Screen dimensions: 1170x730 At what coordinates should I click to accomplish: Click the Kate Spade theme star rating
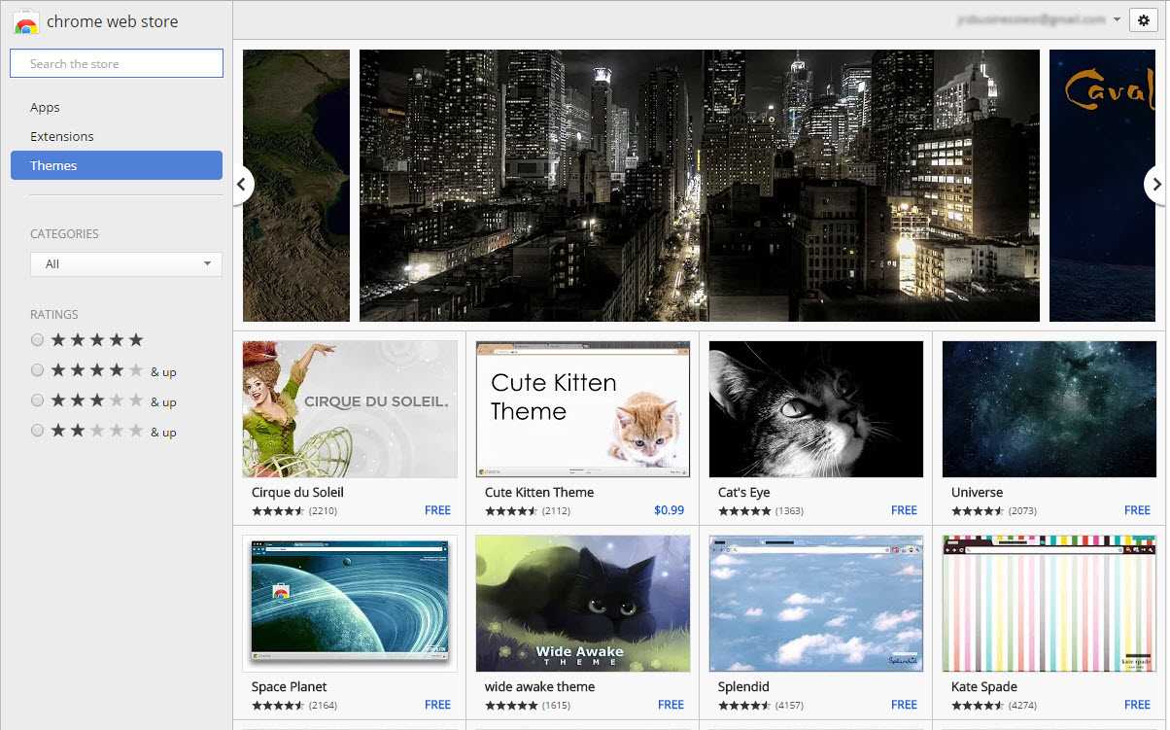click(978, 705)
